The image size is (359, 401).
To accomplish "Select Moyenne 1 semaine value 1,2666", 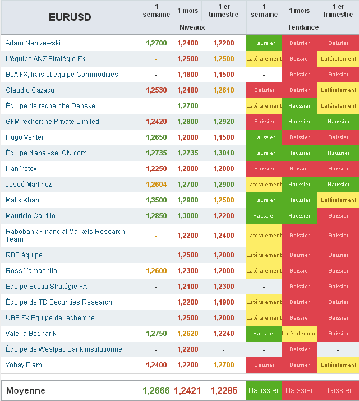I will 156,390.
